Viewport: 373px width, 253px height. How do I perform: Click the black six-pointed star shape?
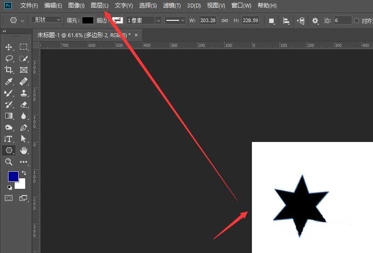point(301,206)
